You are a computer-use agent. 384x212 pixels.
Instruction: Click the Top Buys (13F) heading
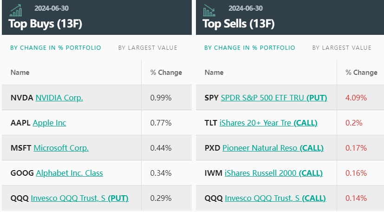click(46, 24)
